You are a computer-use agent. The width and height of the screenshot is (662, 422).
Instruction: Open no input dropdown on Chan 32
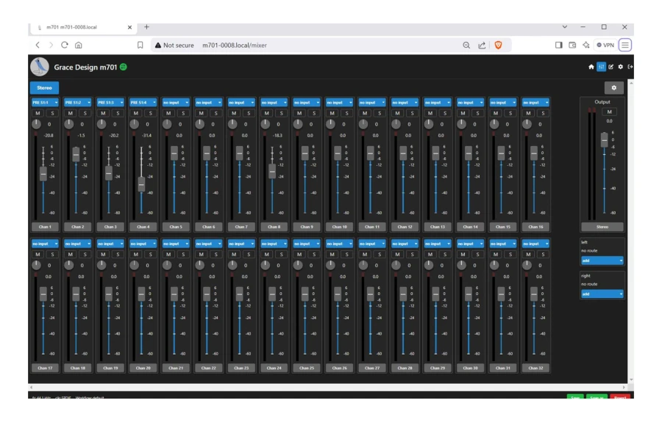tap(535, 244)
